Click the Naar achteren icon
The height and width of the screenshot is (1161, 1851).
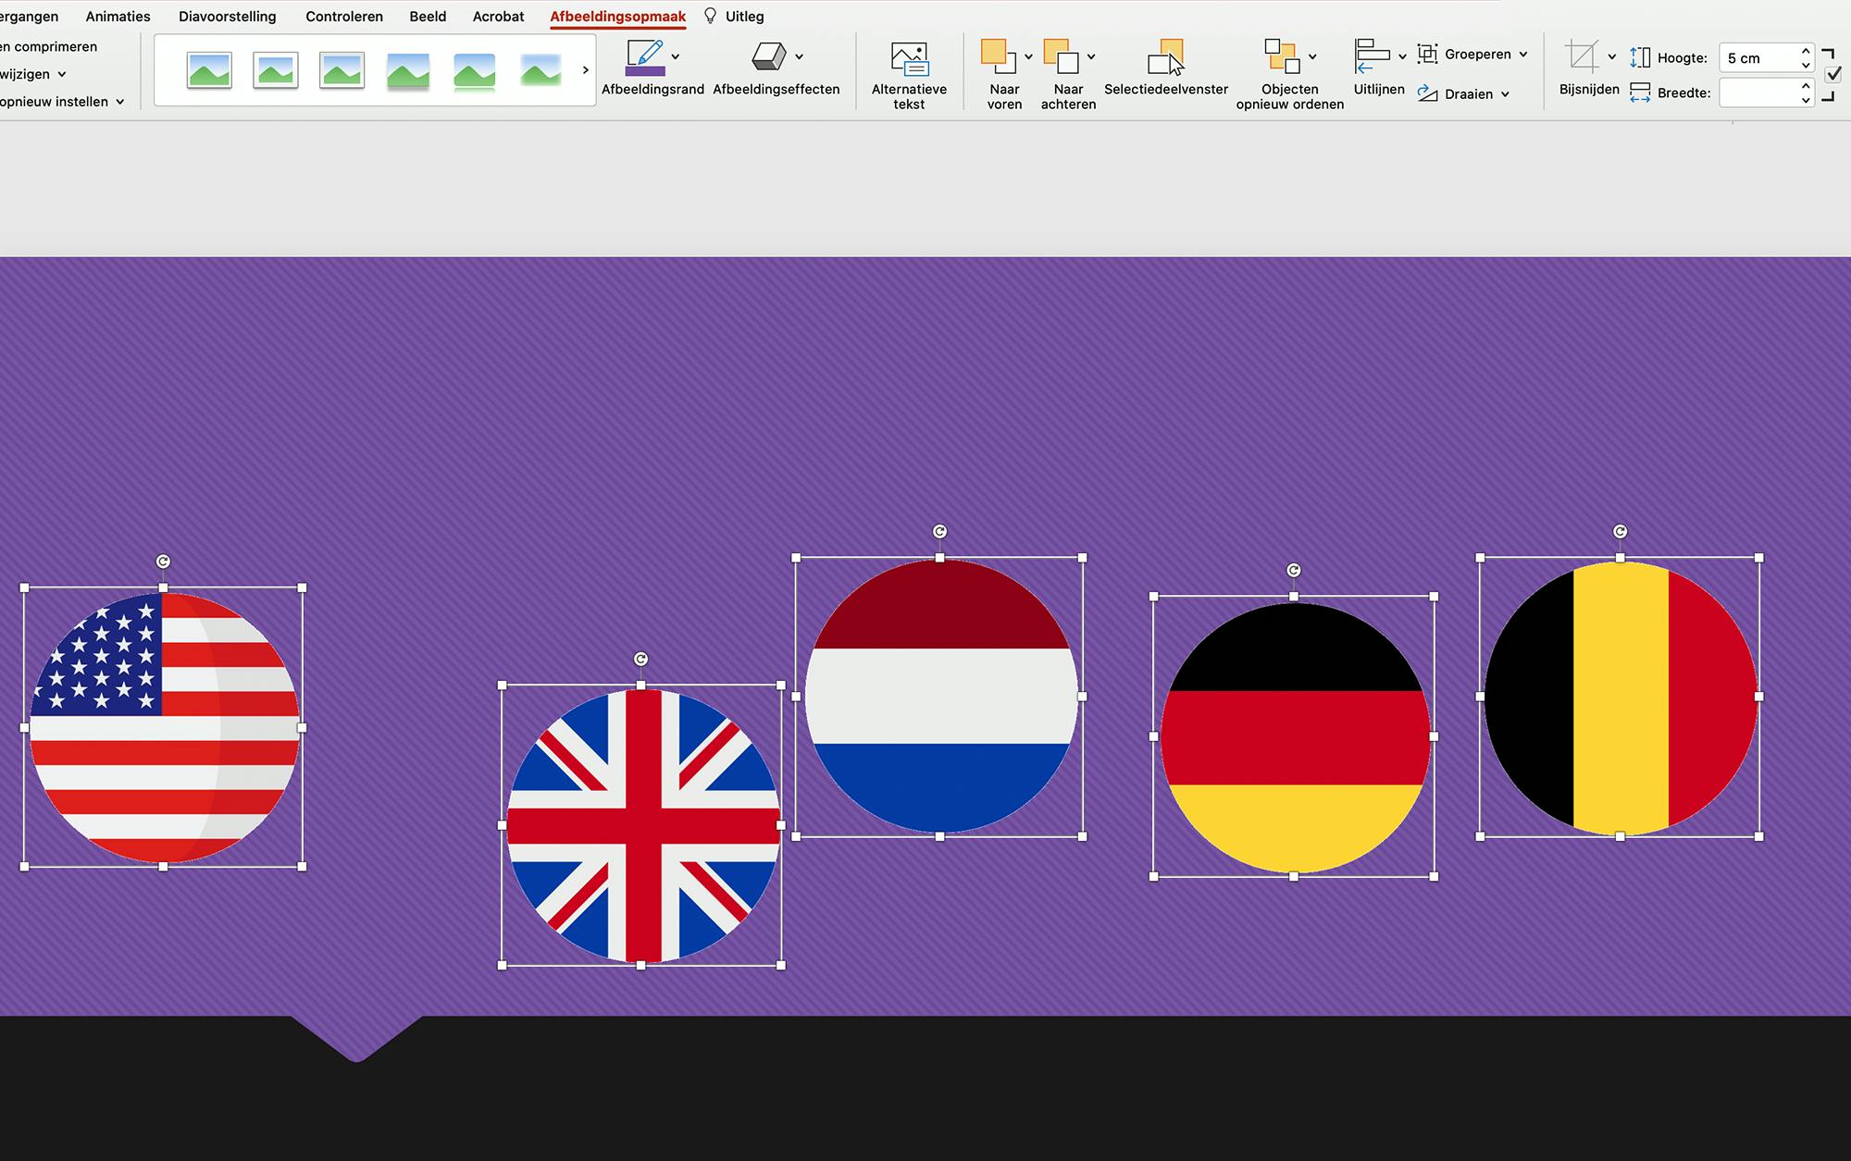[x=1061, y=56]
